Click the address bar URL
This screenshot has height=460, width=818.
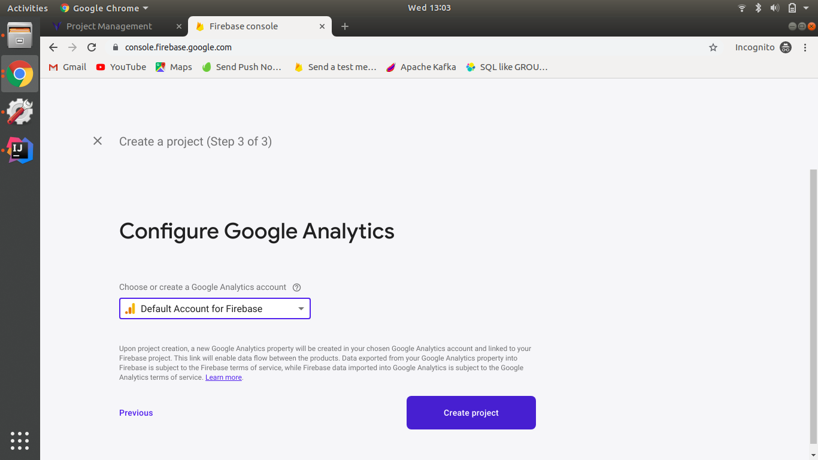pos(178,47)
